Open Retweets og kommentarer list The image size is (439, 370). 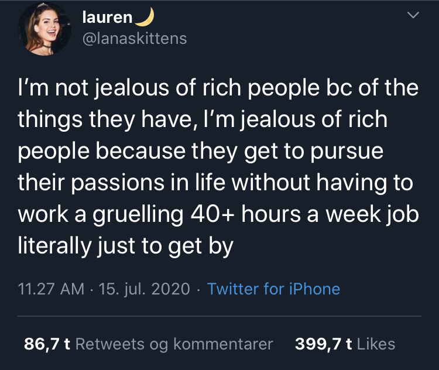174,344
